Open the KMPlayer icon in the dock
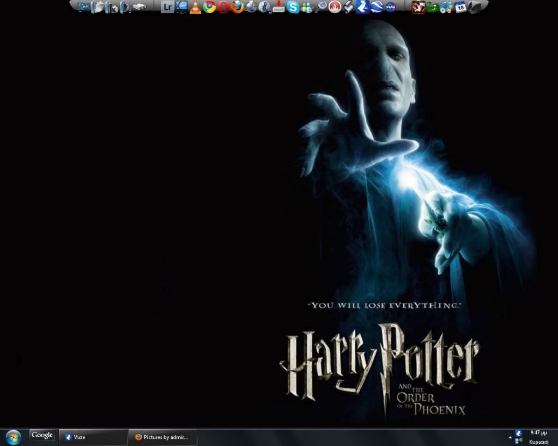Image resolution: width=558 pixels, height=446 pixels. tap(182, 7)
